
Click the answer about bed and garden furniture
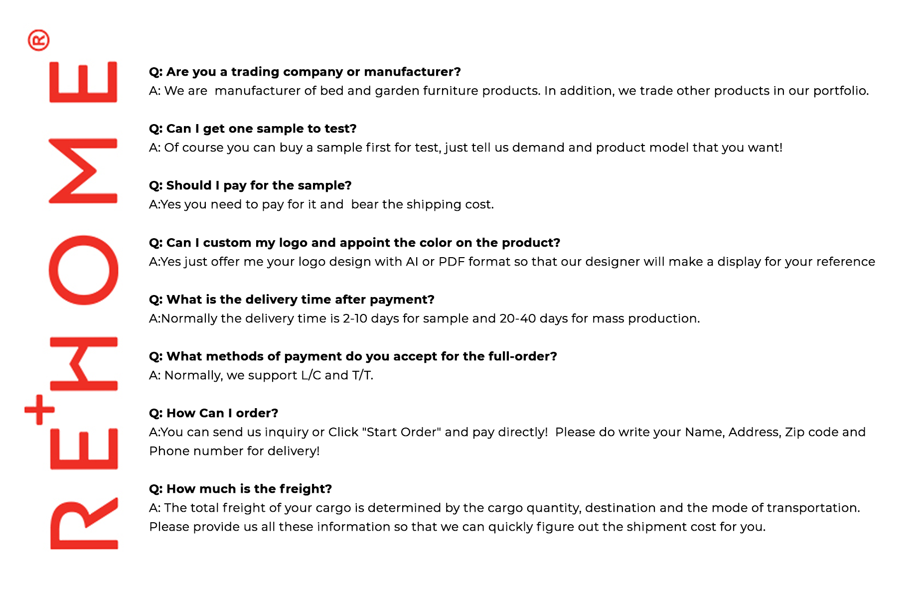[x=508, y=91]
